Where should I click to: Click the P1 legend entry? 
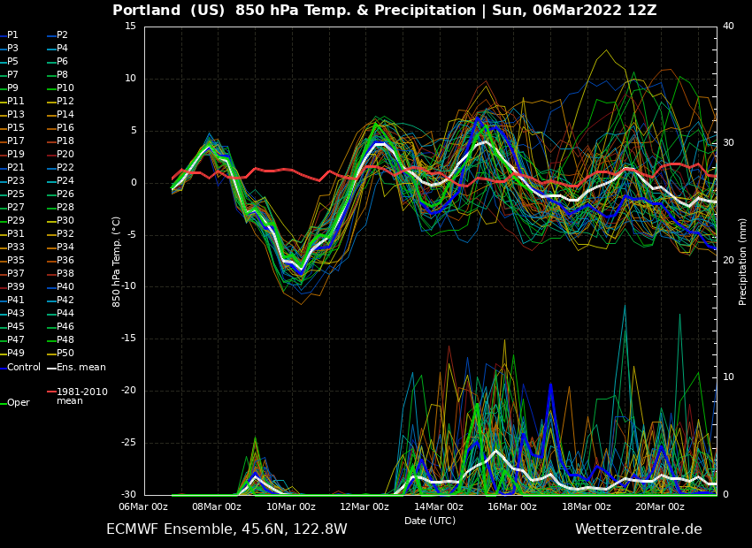coord(12,35)
